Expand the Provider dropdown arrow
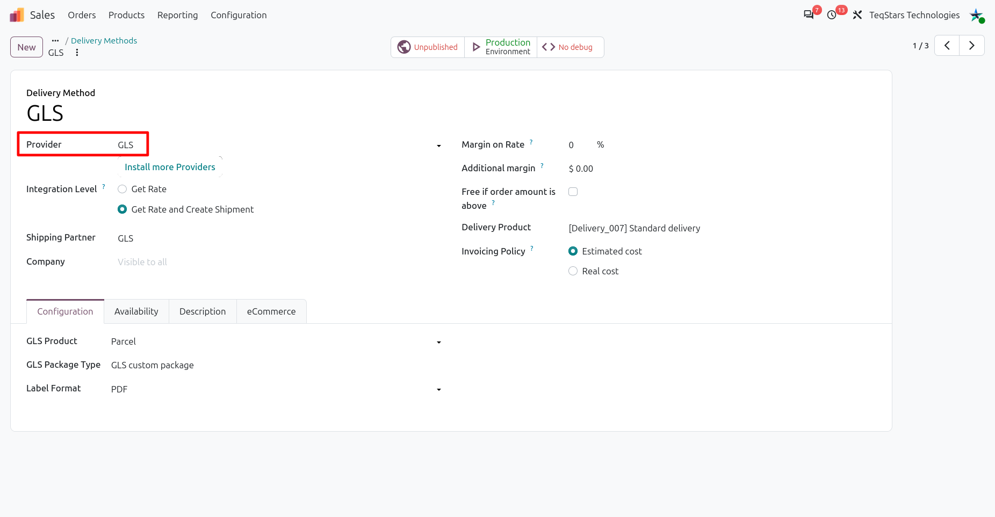995x517 pixels. point(439,145)
